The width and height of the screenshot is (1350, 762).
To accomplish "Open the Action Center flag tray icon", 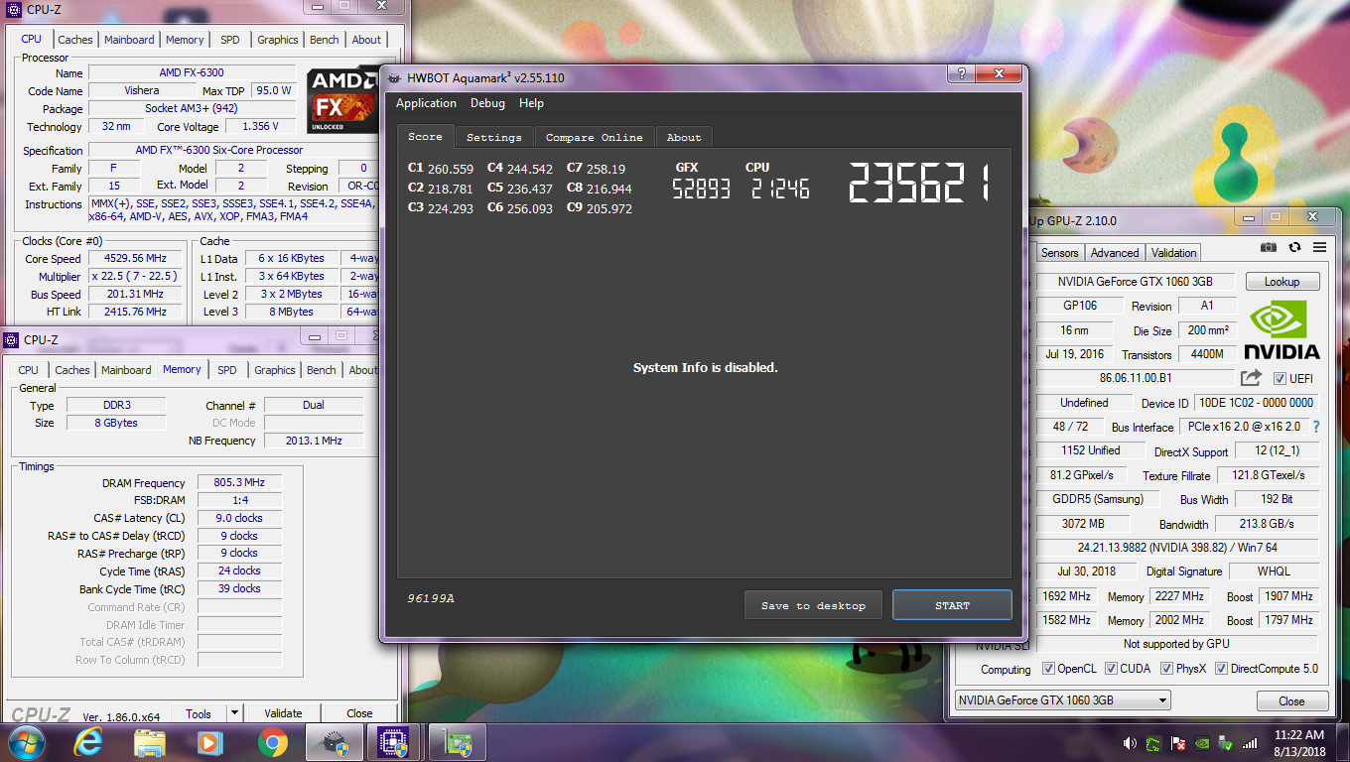I will pos(1178,742).
